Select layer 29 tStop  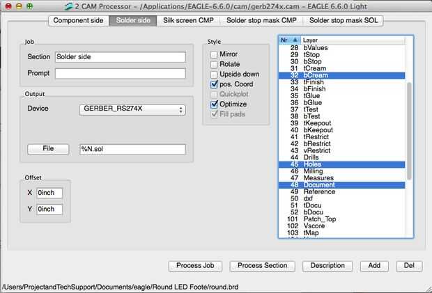click(x=342, y=55)
